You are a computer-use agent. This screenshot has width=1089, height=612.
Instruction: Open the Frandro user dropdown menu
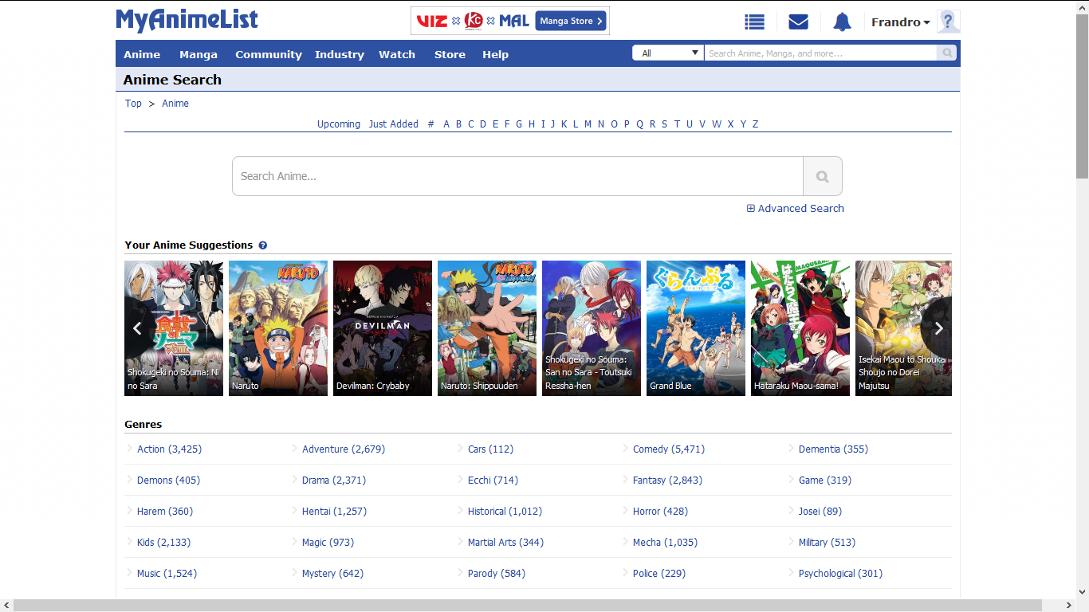point(900,22)
